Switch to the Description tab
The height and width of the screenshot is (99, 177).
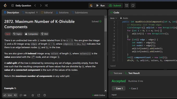[x=11, y=12]
